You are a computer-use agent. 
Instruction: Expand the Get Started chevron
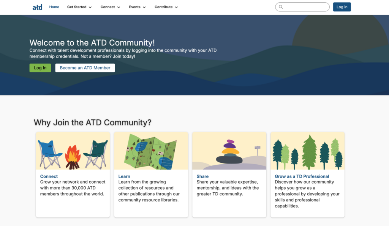point(90,7)
